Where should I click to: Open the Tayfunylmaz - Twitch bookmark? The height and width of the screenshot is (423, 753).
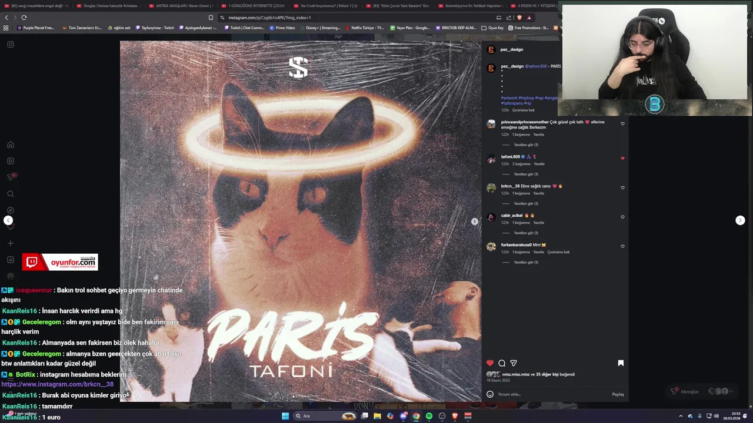pos(155,28)
